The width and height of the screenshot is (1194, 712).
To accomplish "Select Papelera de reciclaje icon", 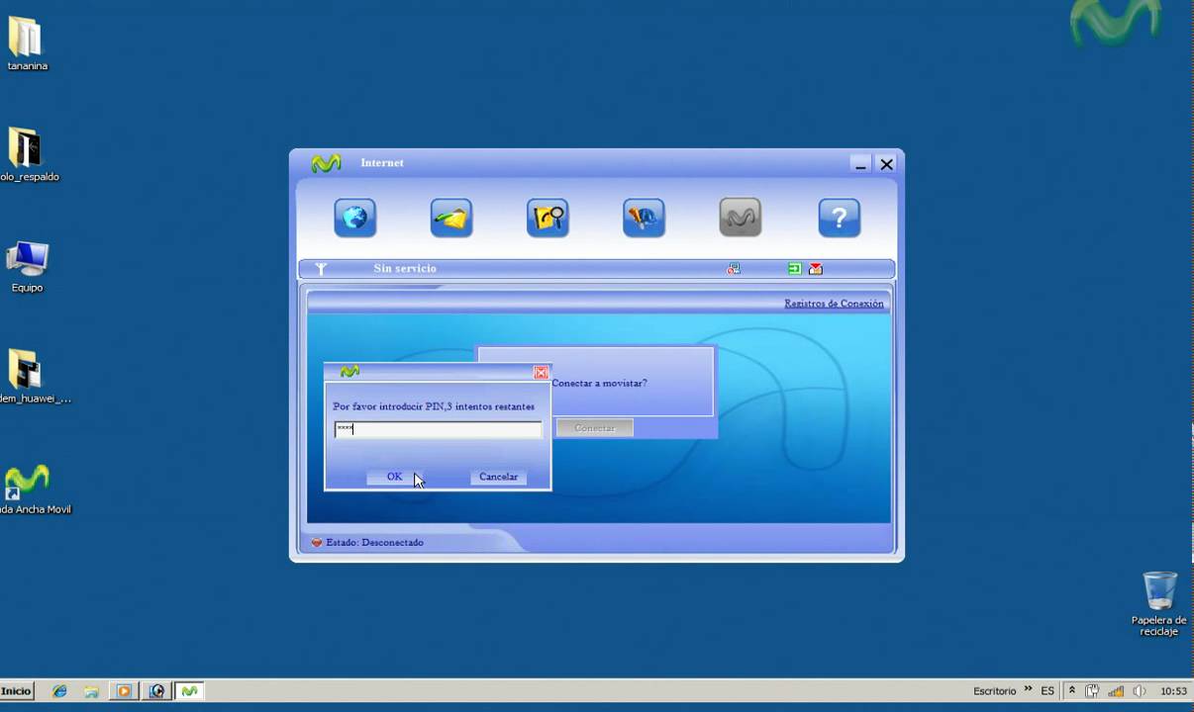I will 1158,603.
